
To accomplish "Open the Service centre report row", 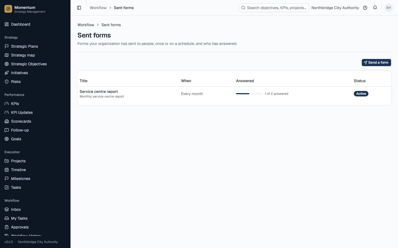I will point(234,94).
